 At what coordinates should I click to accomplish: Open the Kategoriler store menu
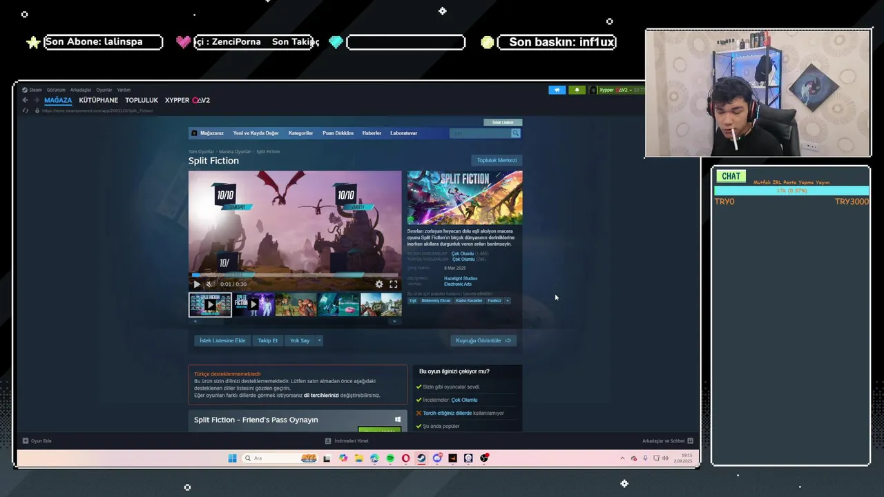pos(300,133)
